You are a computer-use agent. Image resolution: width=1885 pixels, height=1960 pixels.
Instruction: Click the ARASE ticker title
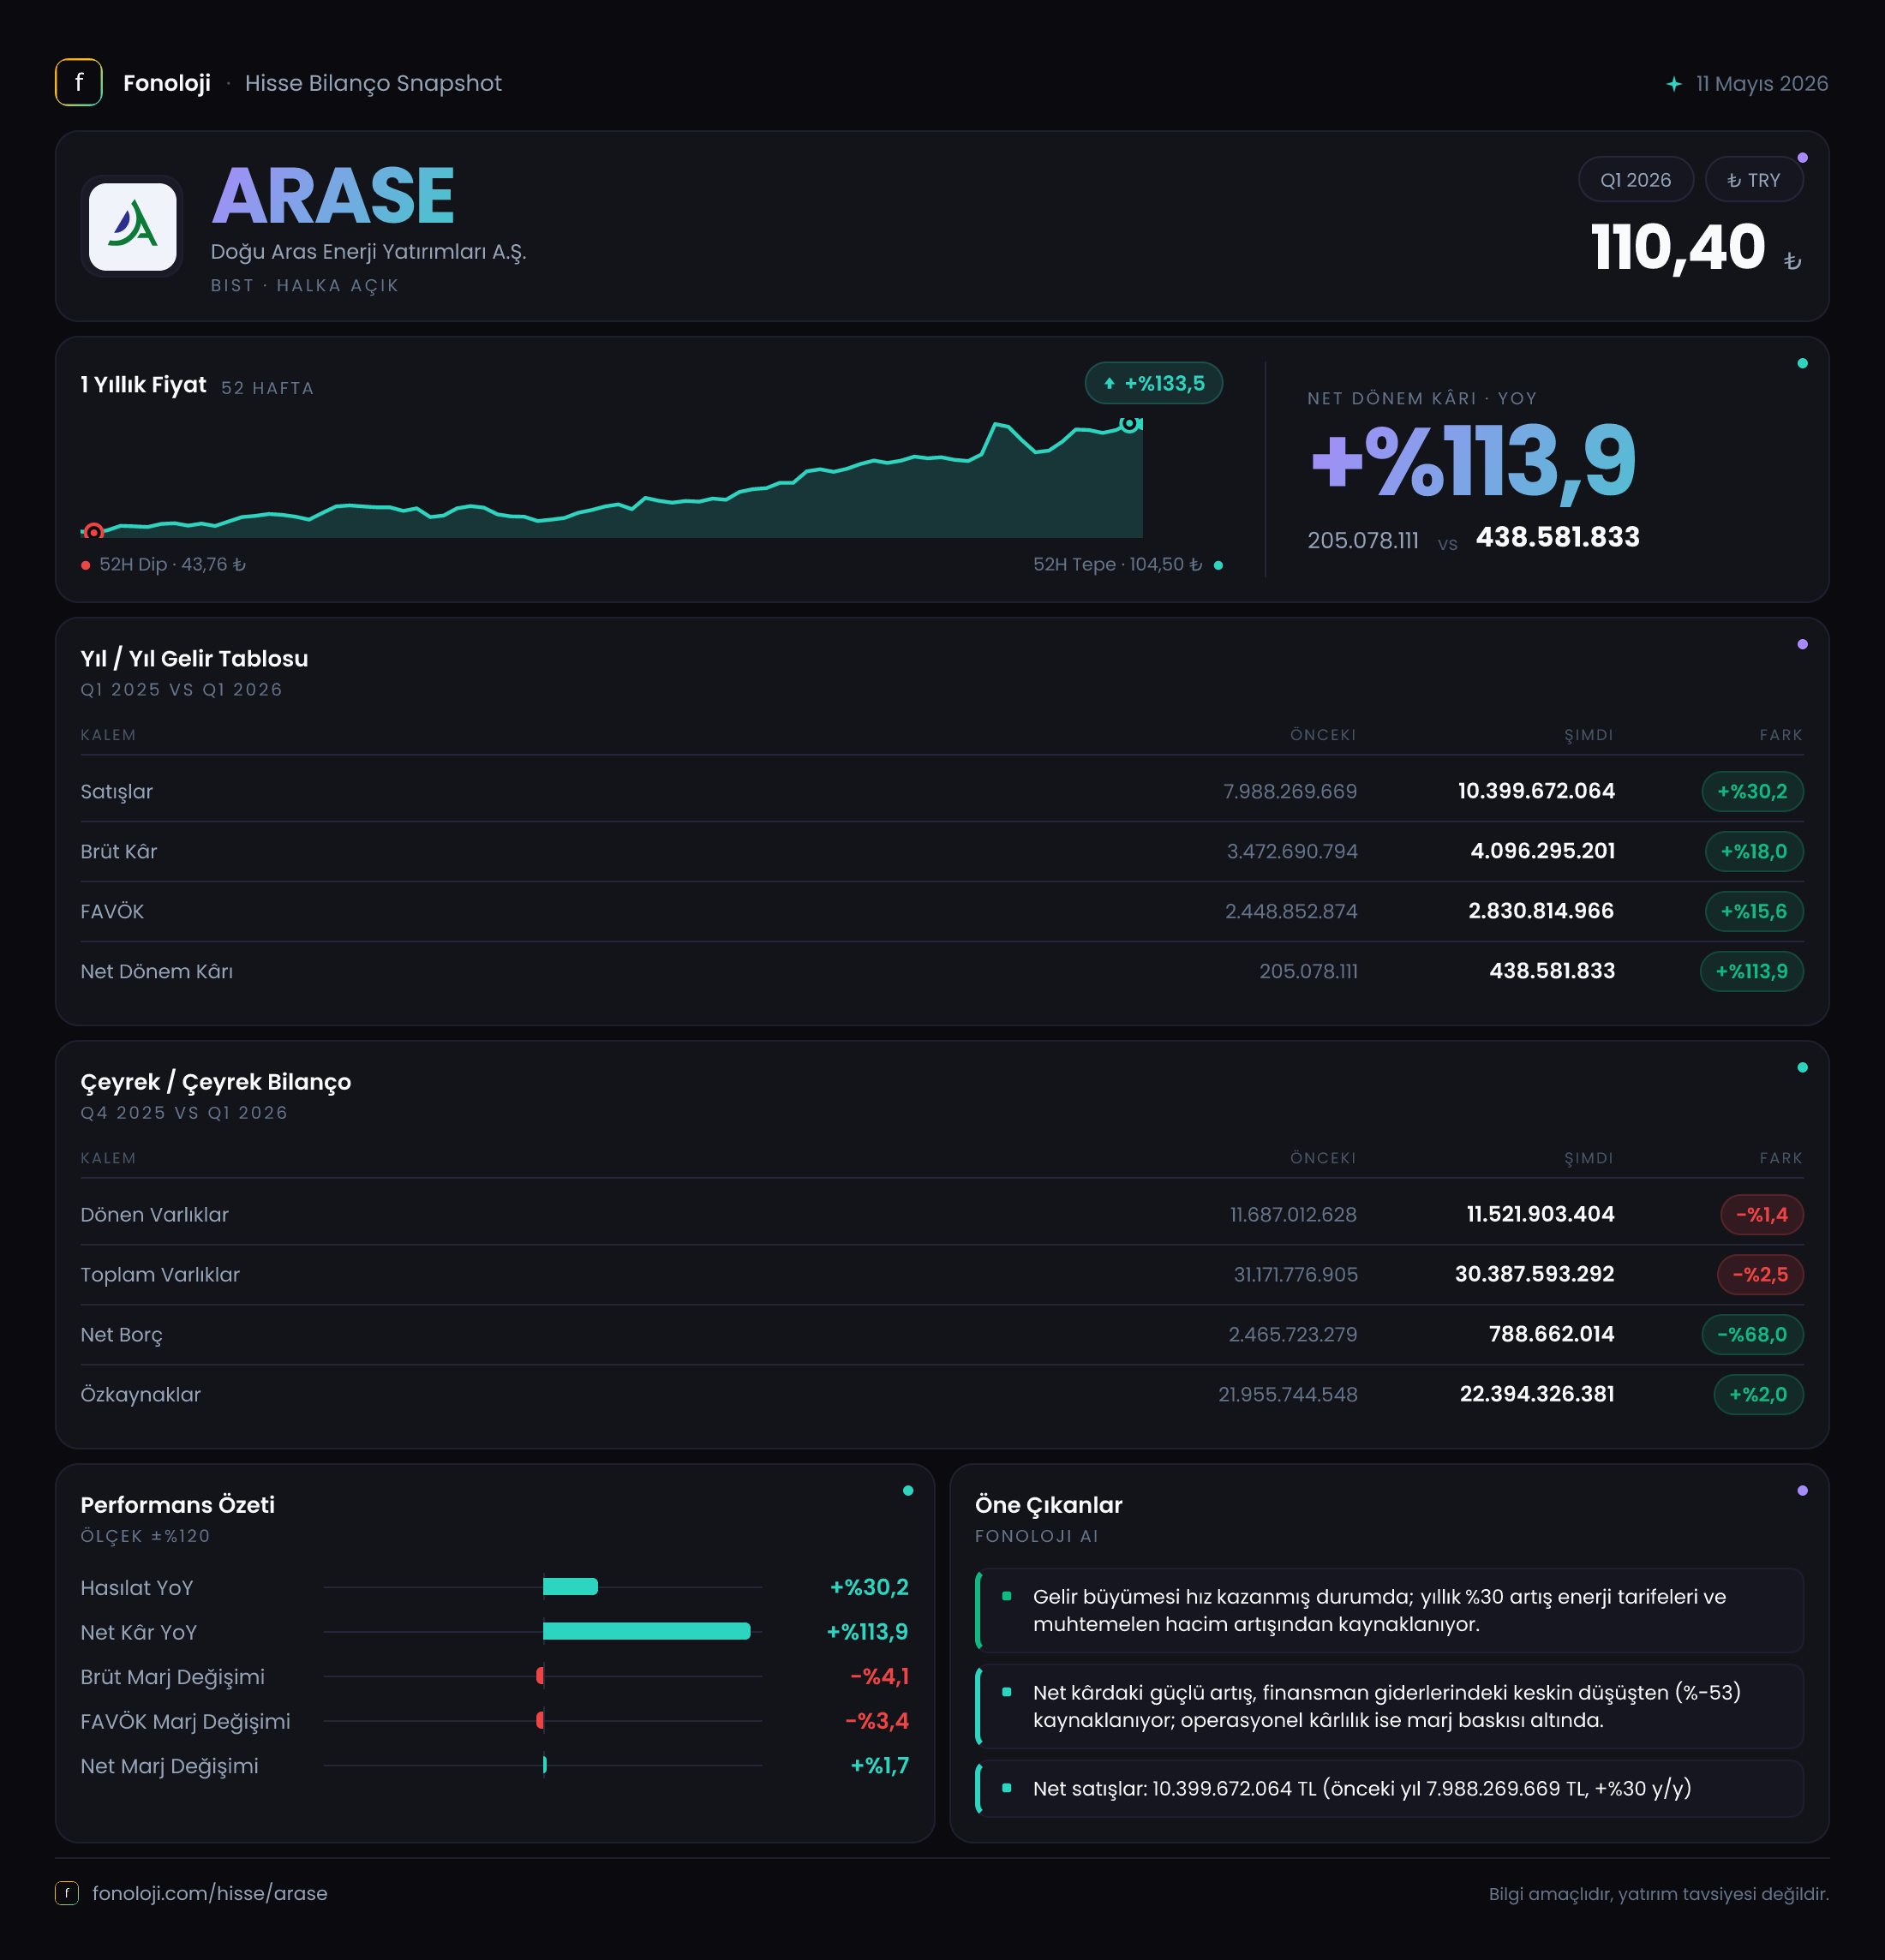click(x=333, y=196)
